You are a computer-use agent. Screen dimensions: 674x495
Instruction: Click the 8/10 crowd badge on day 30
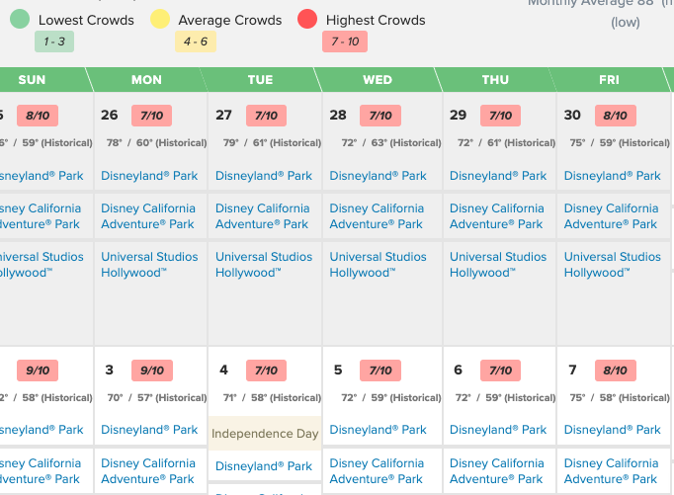pyautogui.click(x=615, y=116)
